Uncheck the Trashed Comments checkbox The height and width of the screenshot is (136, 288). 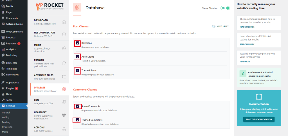click(78, 120)
